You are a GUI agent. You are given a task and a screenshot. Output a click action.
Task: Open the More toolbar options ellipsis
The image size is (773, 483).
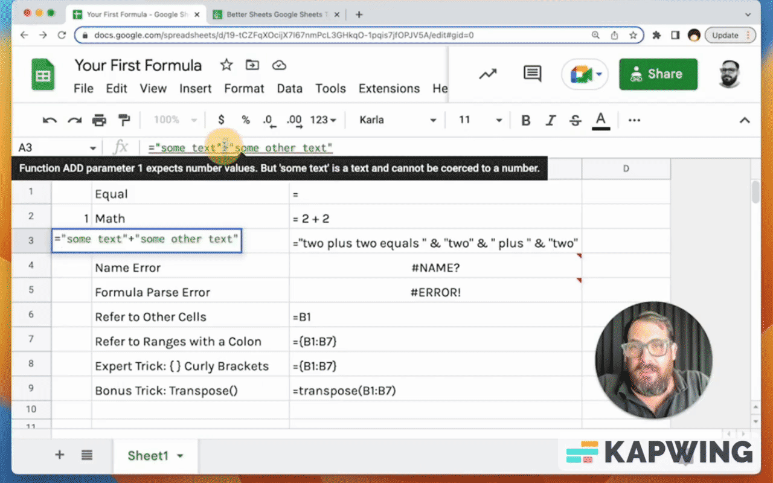pos(634,120)
